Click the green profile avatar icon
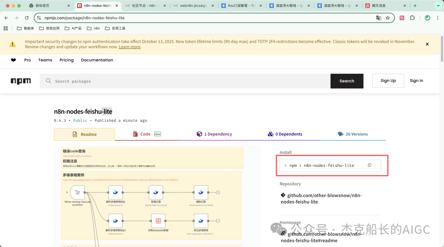444x247 pixels. [427, 18]
